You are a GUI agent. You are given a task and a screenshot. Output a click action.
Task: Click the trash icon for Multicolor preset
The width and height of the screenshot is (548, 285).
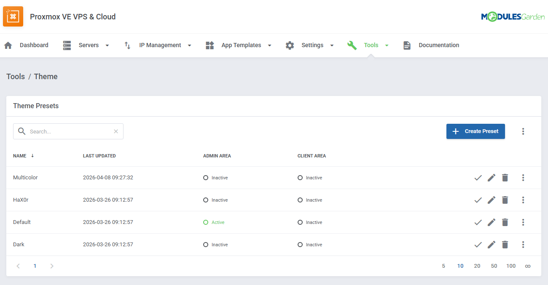(505, 178)
